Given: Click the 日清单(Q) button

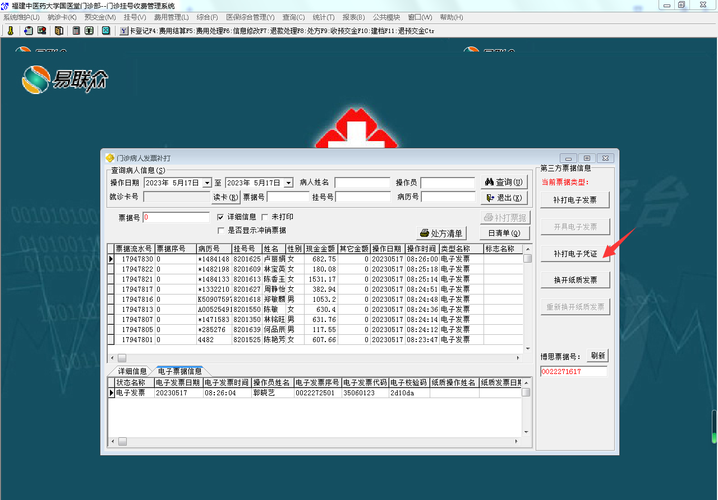Looking at the screenshot, I should [505, 233].
